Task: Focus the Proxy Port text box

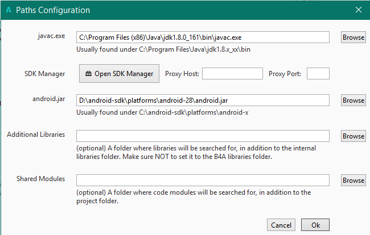Action: pyautogui.click(x=318, y=74)
